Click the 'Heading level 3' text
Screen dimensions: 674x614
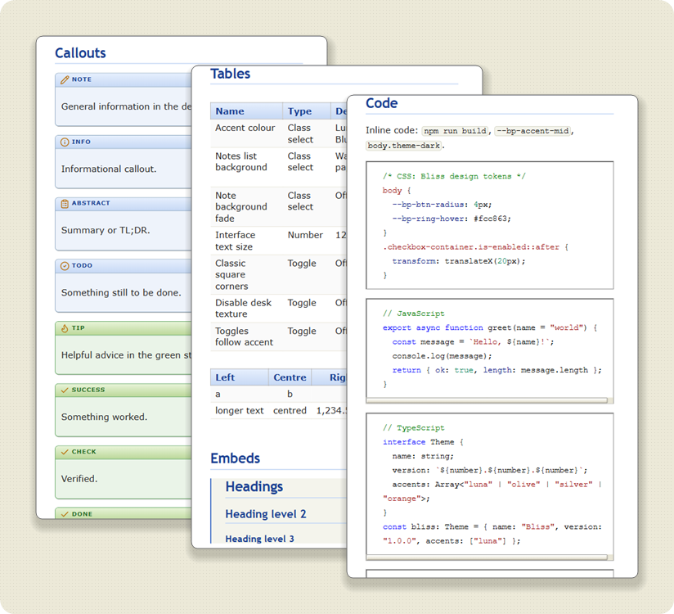(259, 540)
